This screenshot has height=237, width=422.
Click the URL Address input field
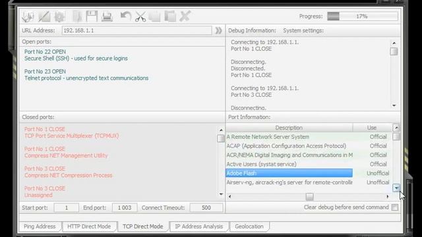pyautogui.click(x=136, y=30)
